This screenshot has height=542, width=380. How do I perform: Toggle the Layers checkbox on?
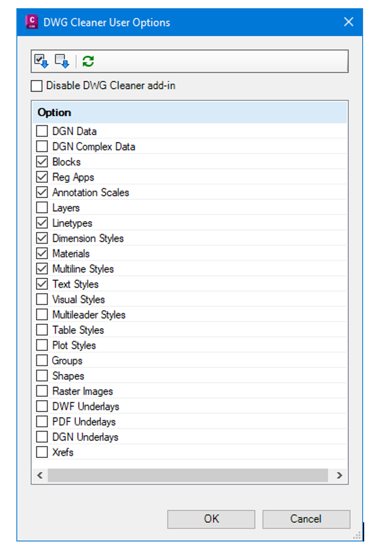(x=42, y=208)
